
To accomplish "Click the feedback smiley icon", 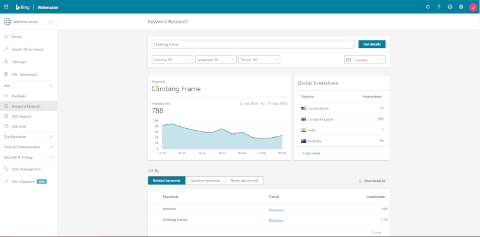I will coord(450,7).
